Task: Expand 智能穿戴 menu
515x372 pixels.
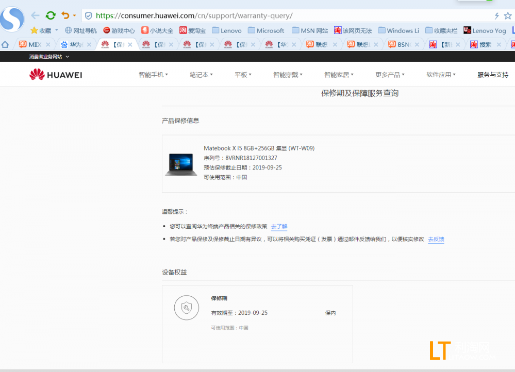Action: tap(288, 75)
